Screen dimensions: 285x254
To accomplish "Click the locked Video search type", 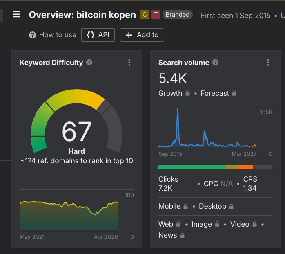I will coord(244,224).
